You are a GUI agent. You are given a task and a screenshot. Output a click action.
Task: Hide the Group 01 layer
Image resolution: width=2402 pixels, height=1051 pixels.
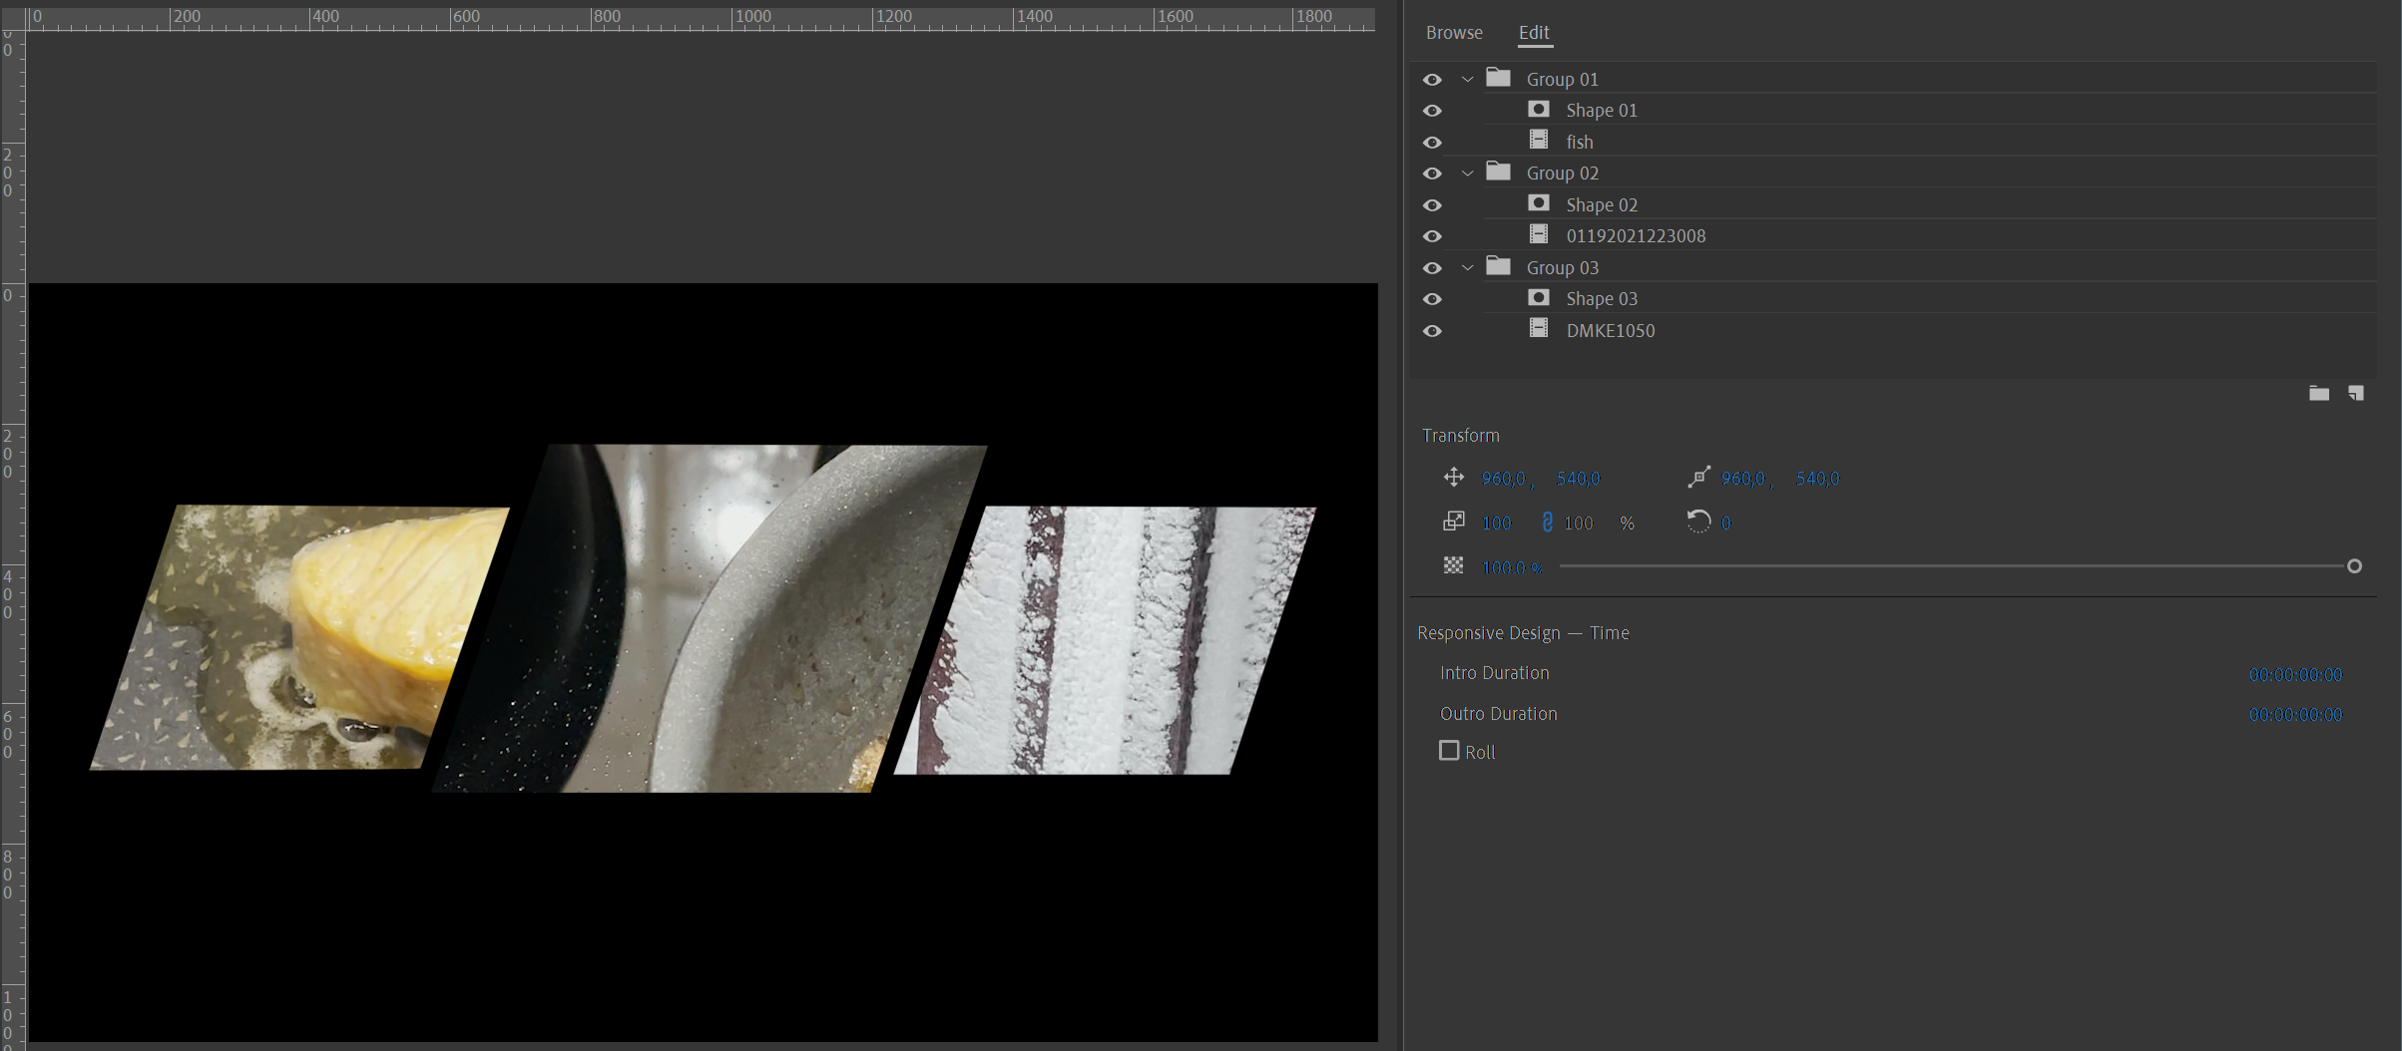[x=1433, y=79]
